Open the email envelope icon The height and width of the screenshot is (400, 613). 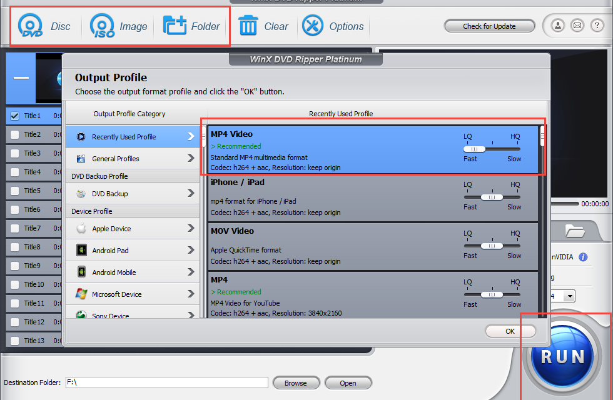pyautogui.click(x=577, y=26)
